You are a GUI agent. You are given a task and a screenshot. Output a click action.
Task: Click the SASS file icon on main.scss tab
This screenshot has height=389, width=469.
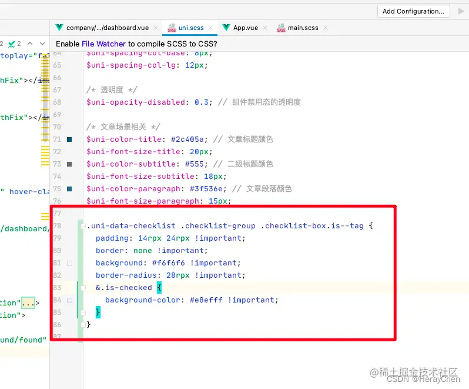coord(281,28)
